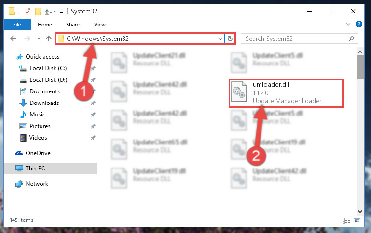Unpin Downloads using its pin icon

click(x=93, y=103)
